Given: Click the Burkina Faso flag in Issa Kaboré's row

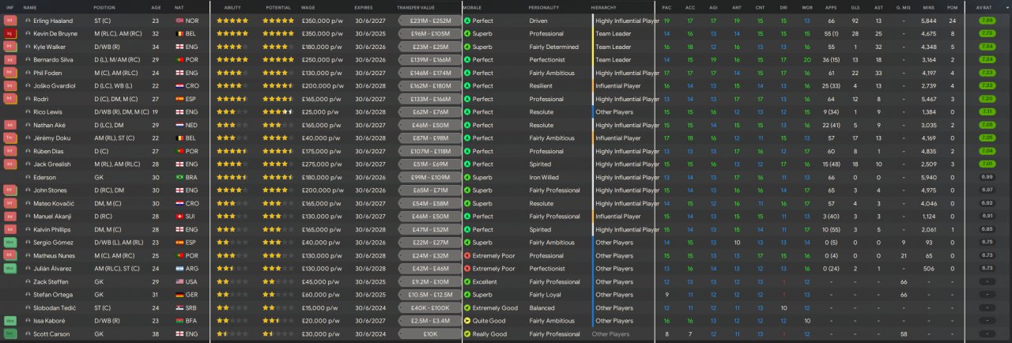Looking at the screenshot, I should tap(179, 321).
